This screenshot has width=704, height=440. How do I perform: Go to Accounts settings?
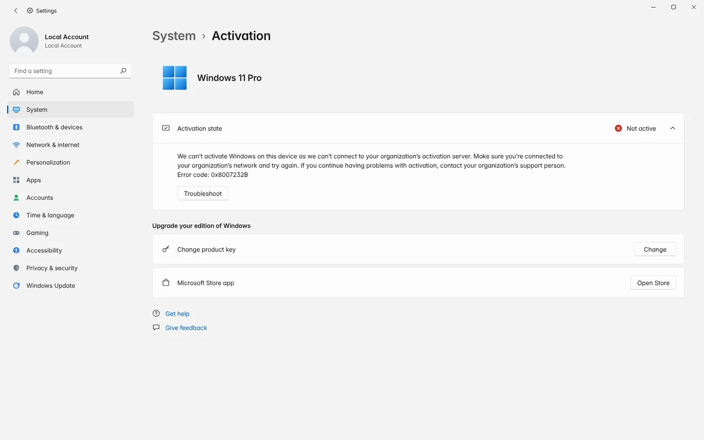tap(70, 198)
